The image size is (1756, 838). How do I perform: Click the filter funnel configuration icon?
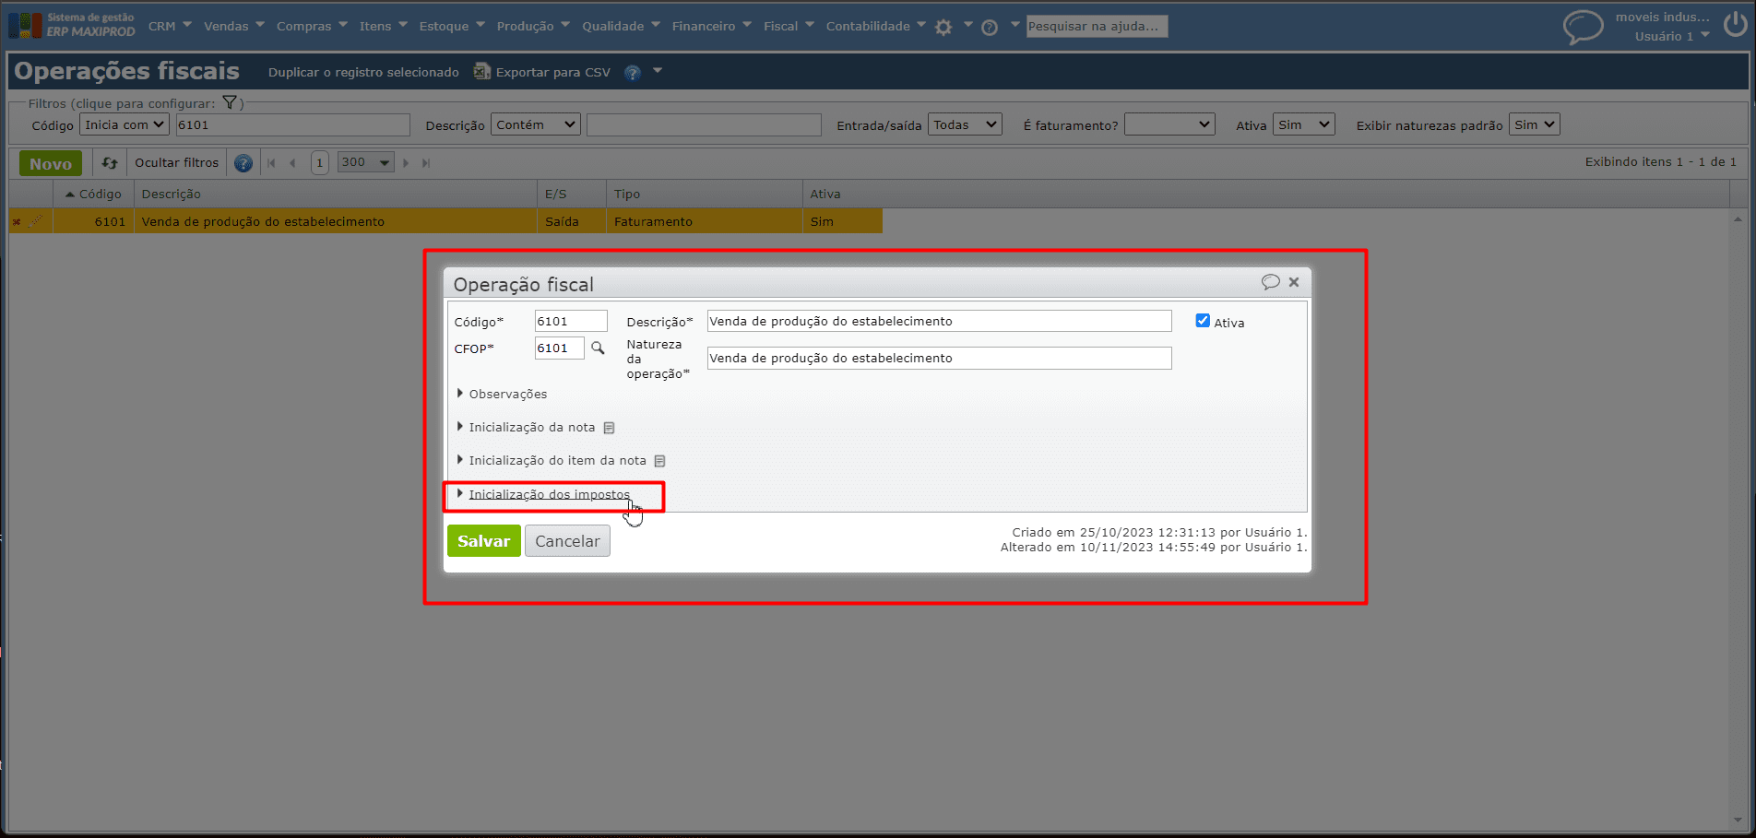tap(230, 103)
